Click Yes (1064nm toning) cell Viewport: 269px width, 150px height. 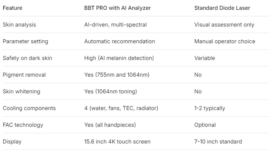point(111,92)
